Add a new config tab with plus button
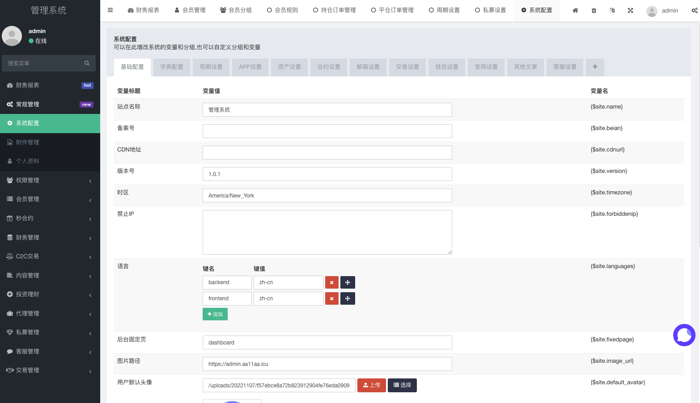The width and height of the screenshot is (700, 403). pos(595,67)
